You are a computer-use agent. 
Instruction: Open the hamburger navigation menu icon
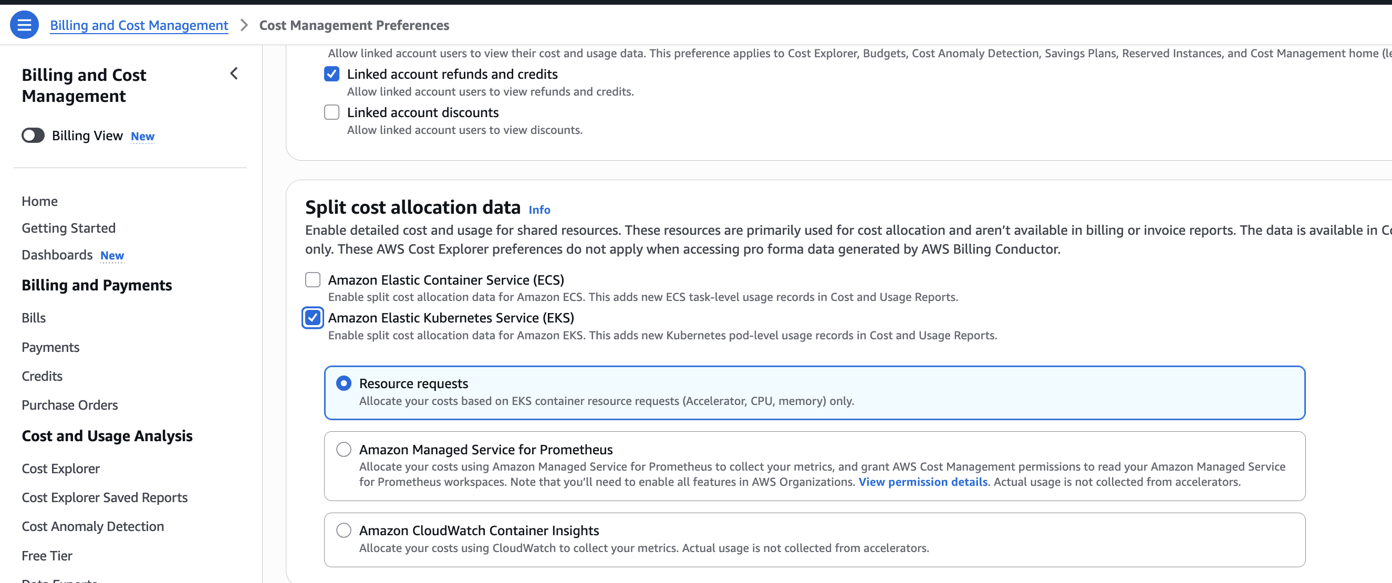[24, 25]
